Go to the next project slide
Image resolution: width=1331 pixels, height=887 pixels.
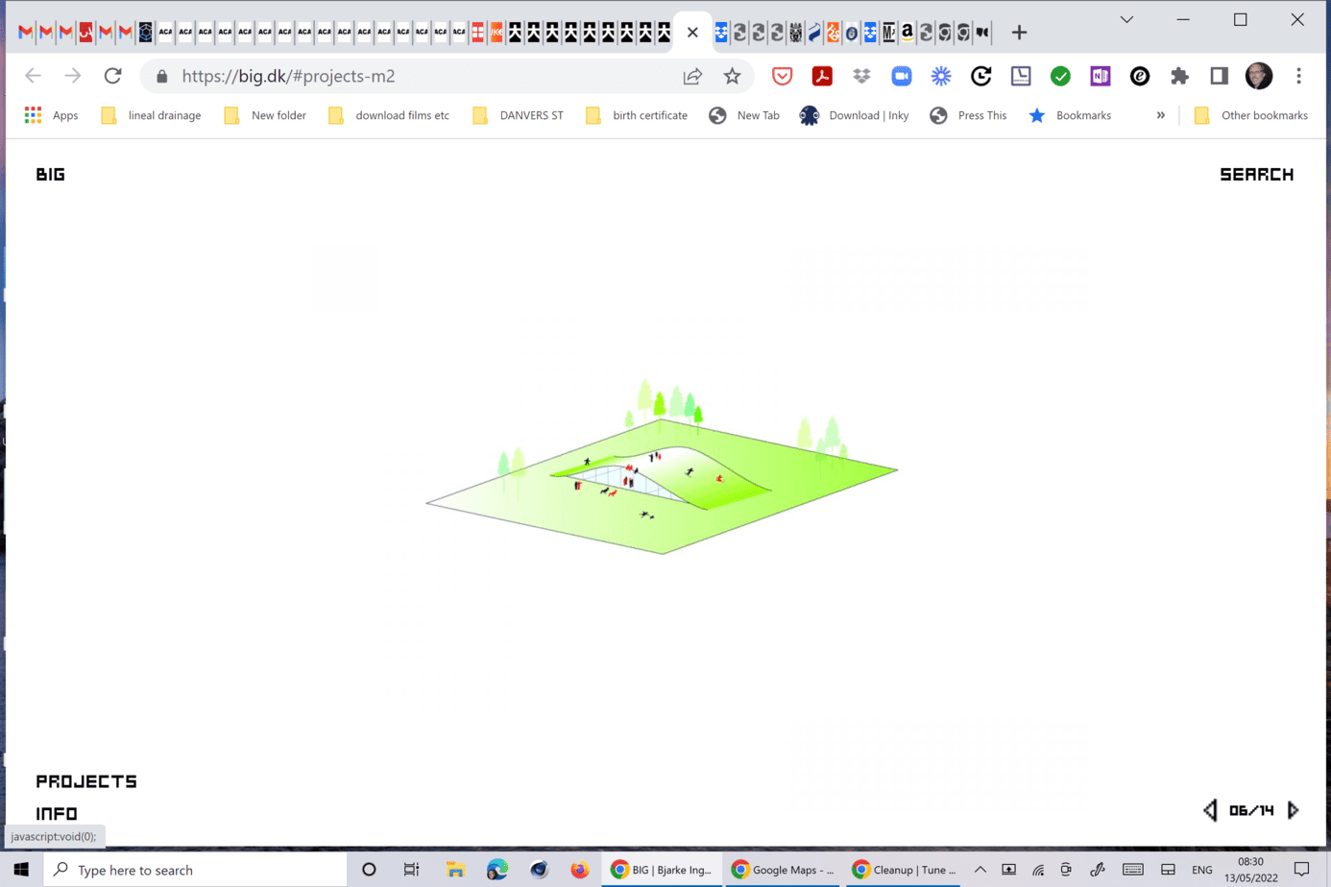pos(1294,810)
